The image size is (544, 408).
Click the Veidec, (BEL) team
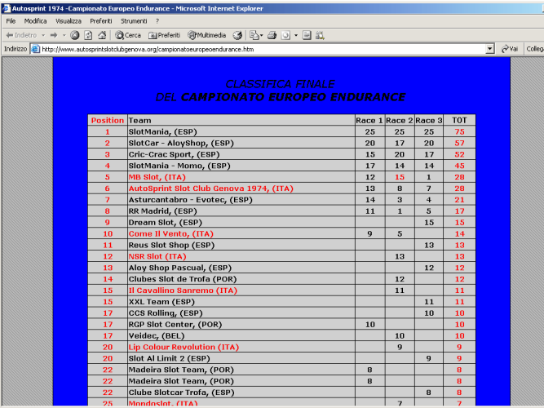[x=157, y=335]
